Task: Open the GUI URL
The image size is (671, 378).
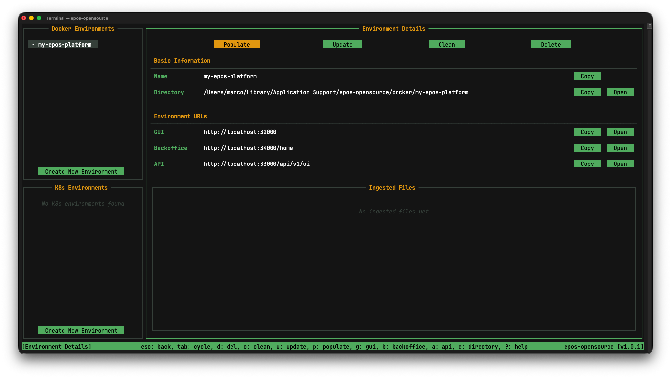Action: [x=620, y=132]
